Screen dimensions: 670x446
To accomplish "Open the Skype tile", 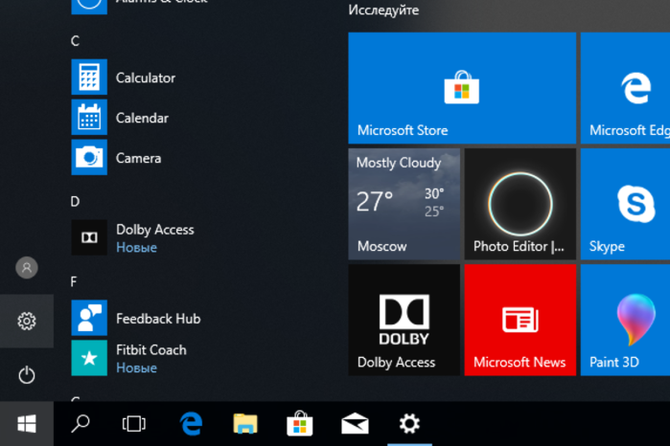I will point(625,204).
